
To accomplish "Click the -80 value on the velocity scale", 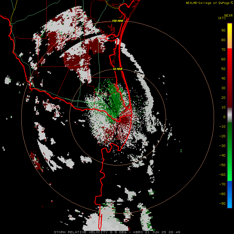I will pos(222,194).
